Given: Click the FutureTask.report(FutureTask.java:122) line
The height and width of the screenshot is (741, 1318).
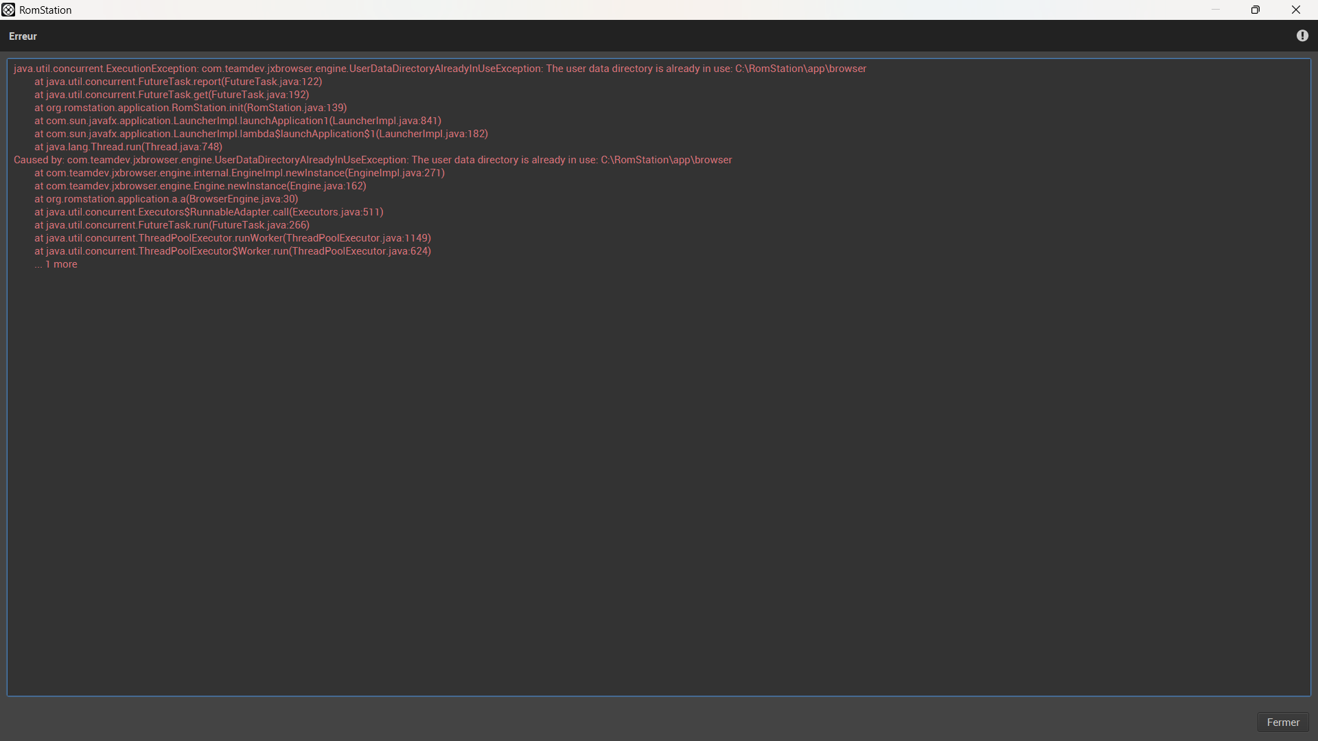Looking at the screenshot, I should 178,82.
